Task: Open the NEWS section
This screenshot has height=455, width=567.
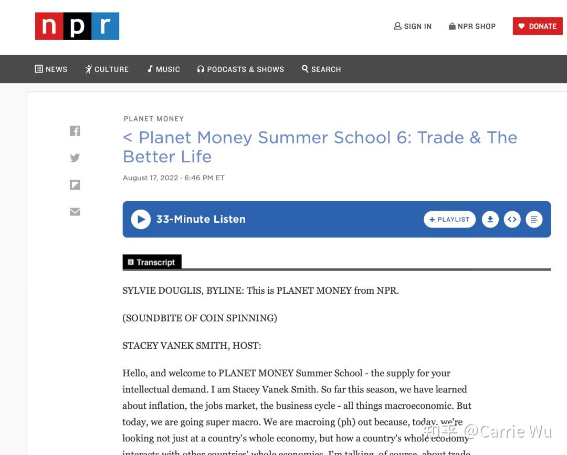Action: pyautogui.click(x=51, y=69)
